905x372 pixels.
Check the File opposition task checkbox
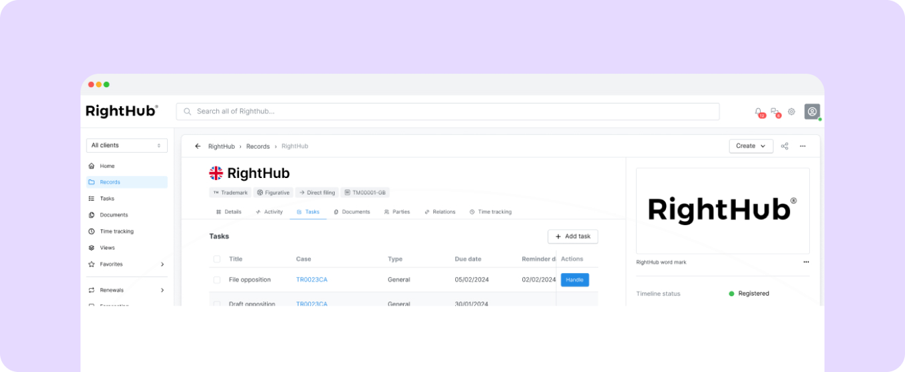217,280
